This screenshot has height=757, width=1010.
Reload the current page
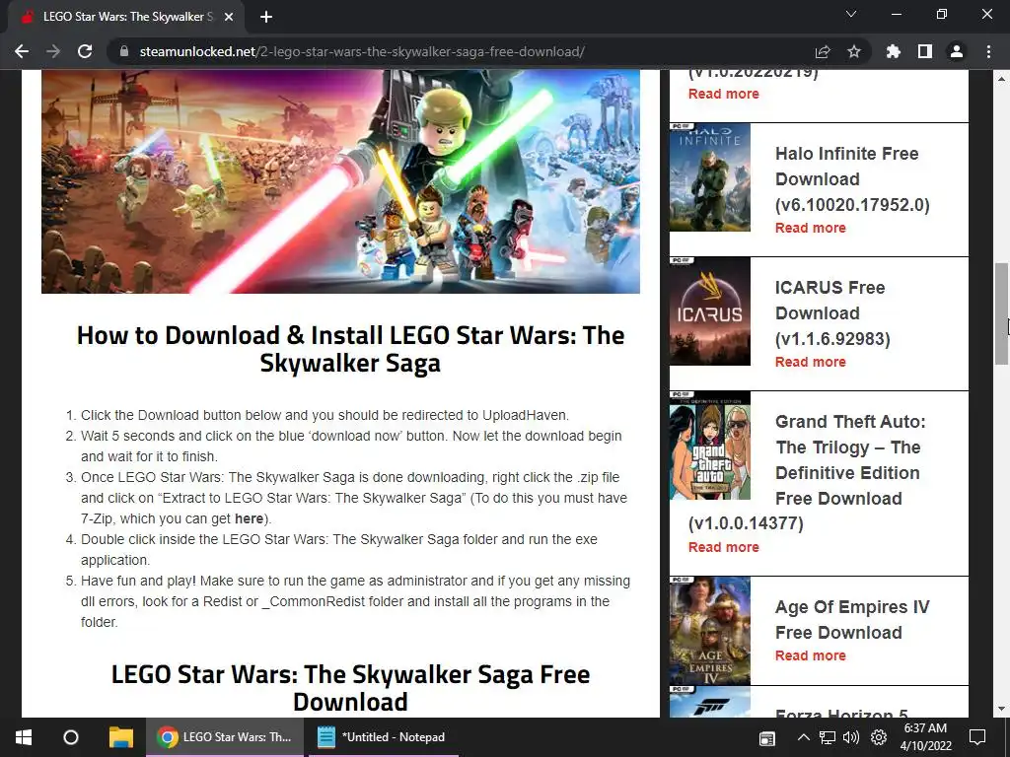[85, 51]
